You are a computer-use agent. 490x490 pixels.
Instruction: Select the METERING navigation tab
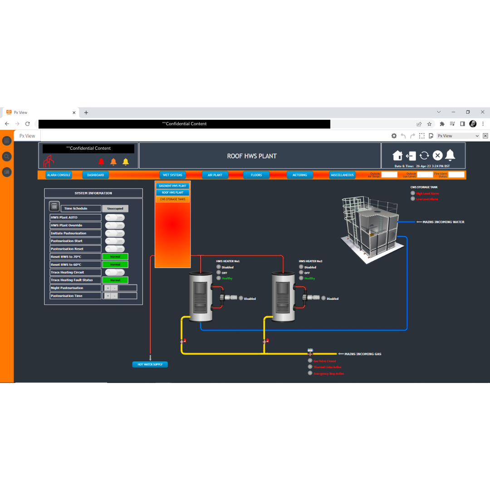299,175
